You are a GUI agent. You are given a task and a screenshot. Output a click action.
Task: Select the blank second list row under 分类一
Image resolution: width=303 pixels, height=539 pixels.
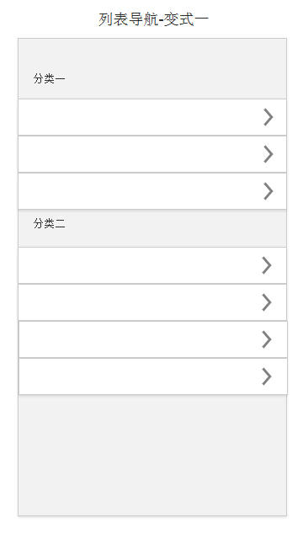click(152, 154)
